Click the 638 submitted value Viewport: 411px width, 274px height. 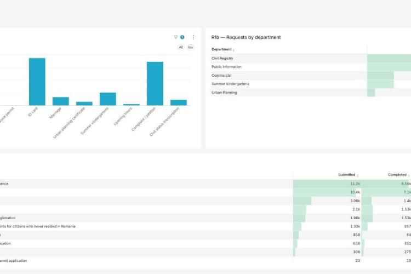[357, 243]
